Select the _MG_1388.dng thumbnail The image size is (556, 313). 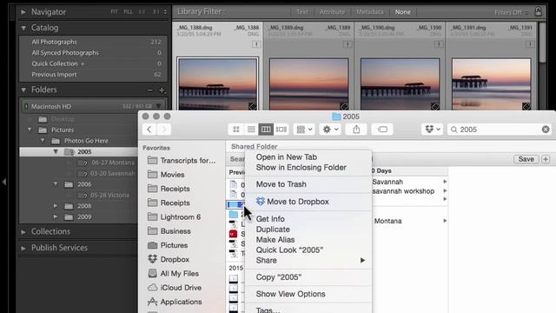click(x=217, y=84)
